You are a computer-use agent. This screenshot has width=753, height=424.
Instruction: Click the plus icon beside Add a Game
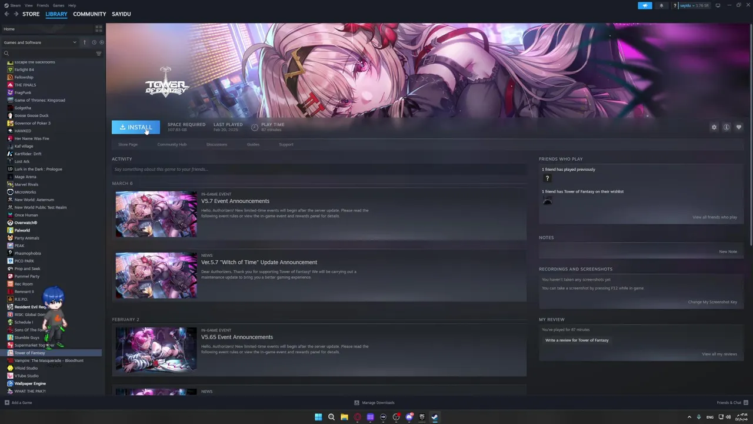6,403
